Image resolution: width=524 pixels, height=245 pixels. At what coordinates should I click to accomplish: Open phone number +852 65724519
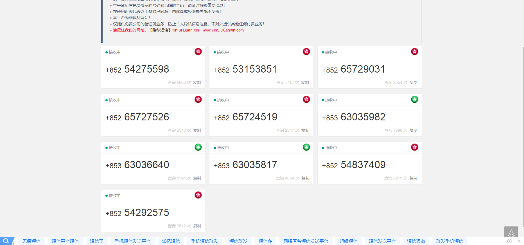coord(245,117)
